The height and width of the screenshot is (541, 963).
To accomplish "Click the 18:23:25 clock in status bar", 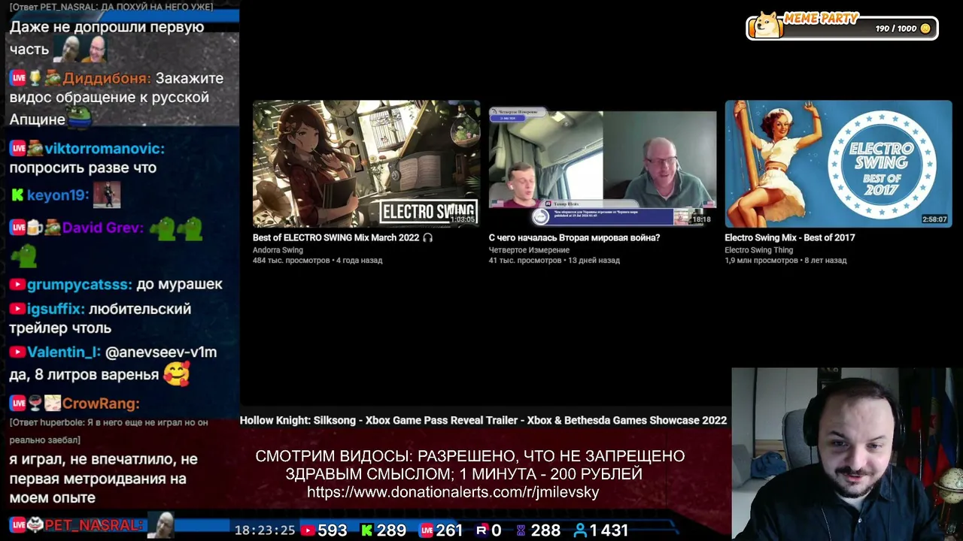I will click(265, 530).
